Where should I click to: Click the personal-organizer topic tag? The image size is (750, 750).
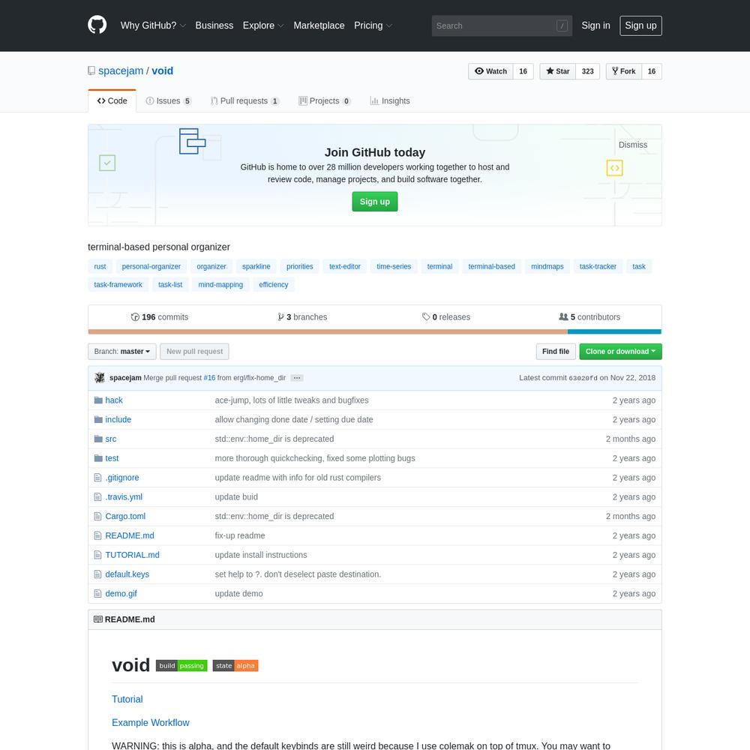(151, 266)
